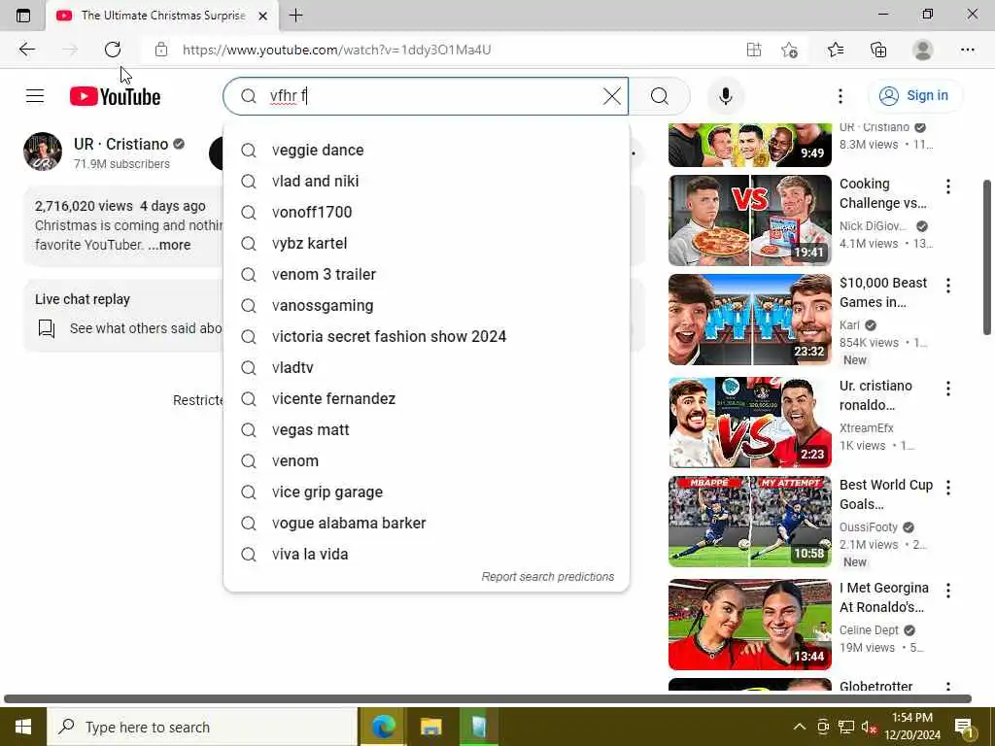Select 'victoria secret fashion show 2024' suggestion
This screenshot has width=995, height=746.
(x=427, y=336)
